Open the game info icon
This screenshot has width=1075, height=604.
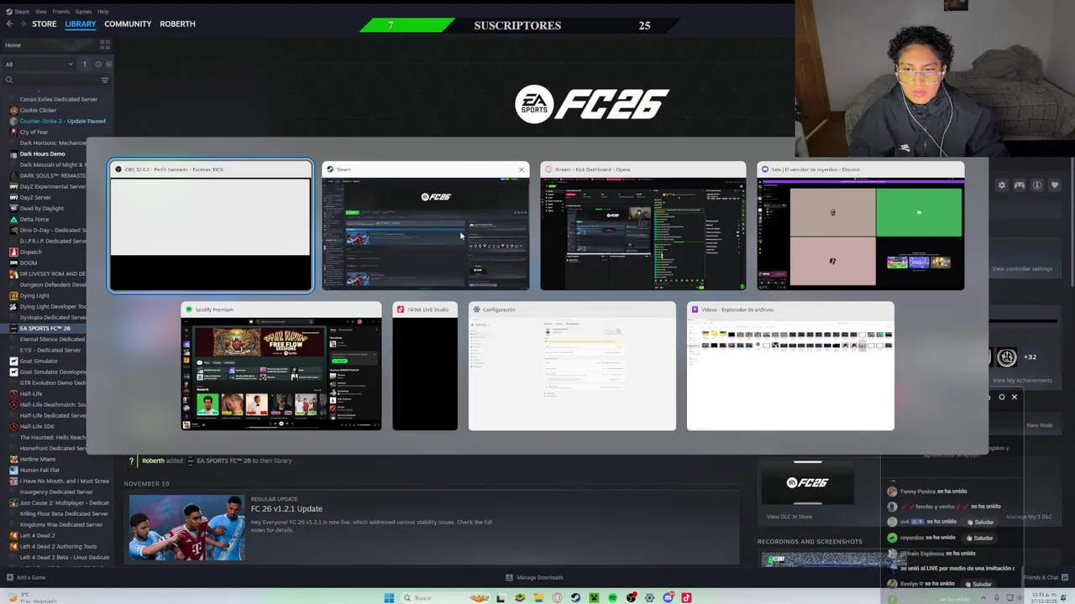click(1037, 185)
